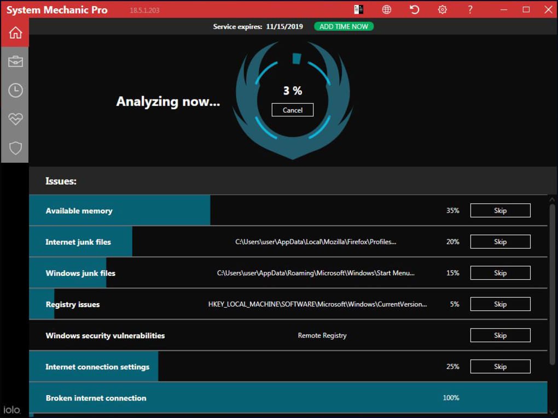The height and width of the screenshot is (418, 558).
Task: Skip the Windows security vulnerabilities check
Action: (x=500, y=335)
